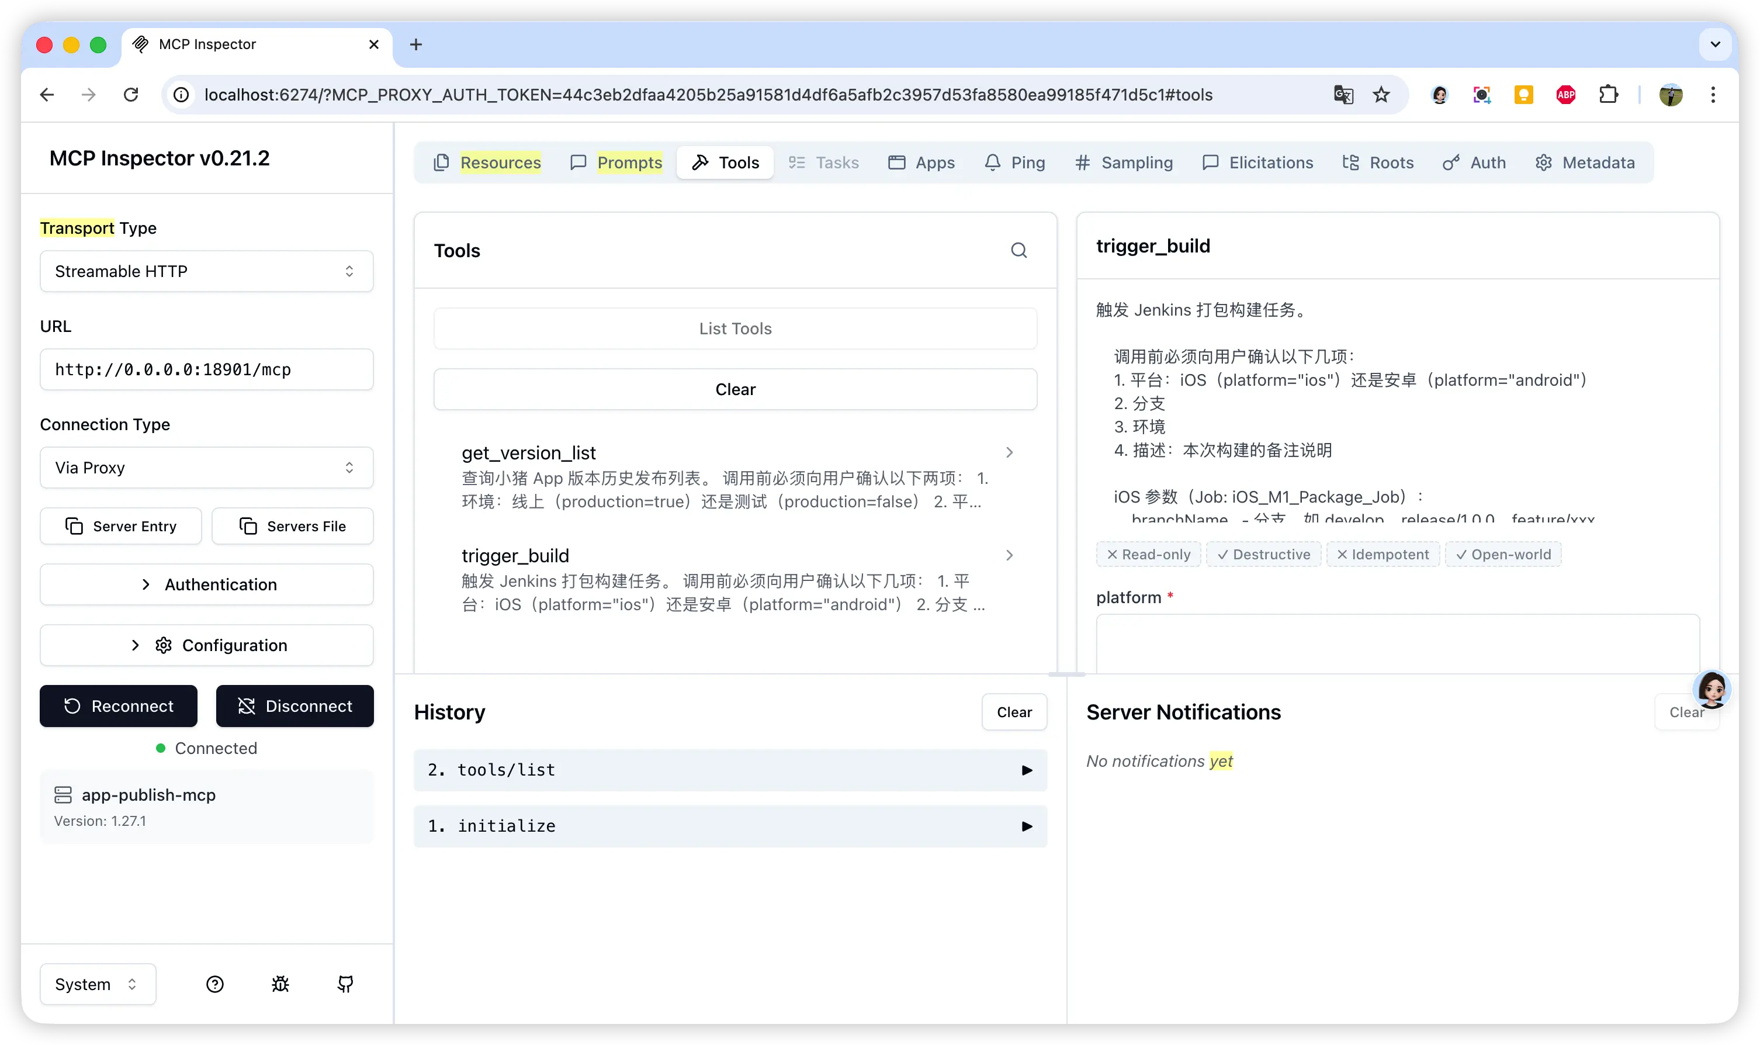This screenshot has width=1760, height=1045.
Task: Click the Destructive annotation badge
Action: (x=1264, y=554)
